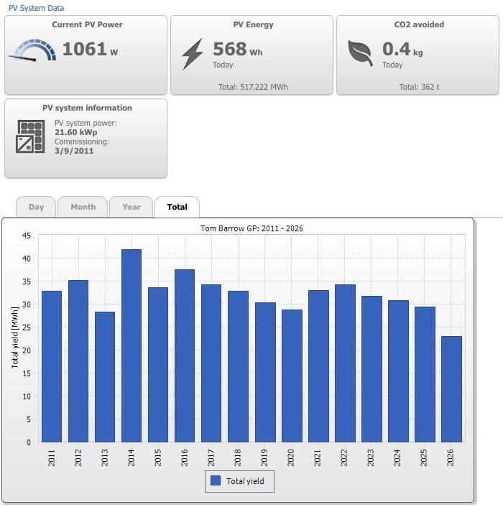503x507 pixels.
Task: Click the 0.4 kg value
Action: [x=402, y=49]
